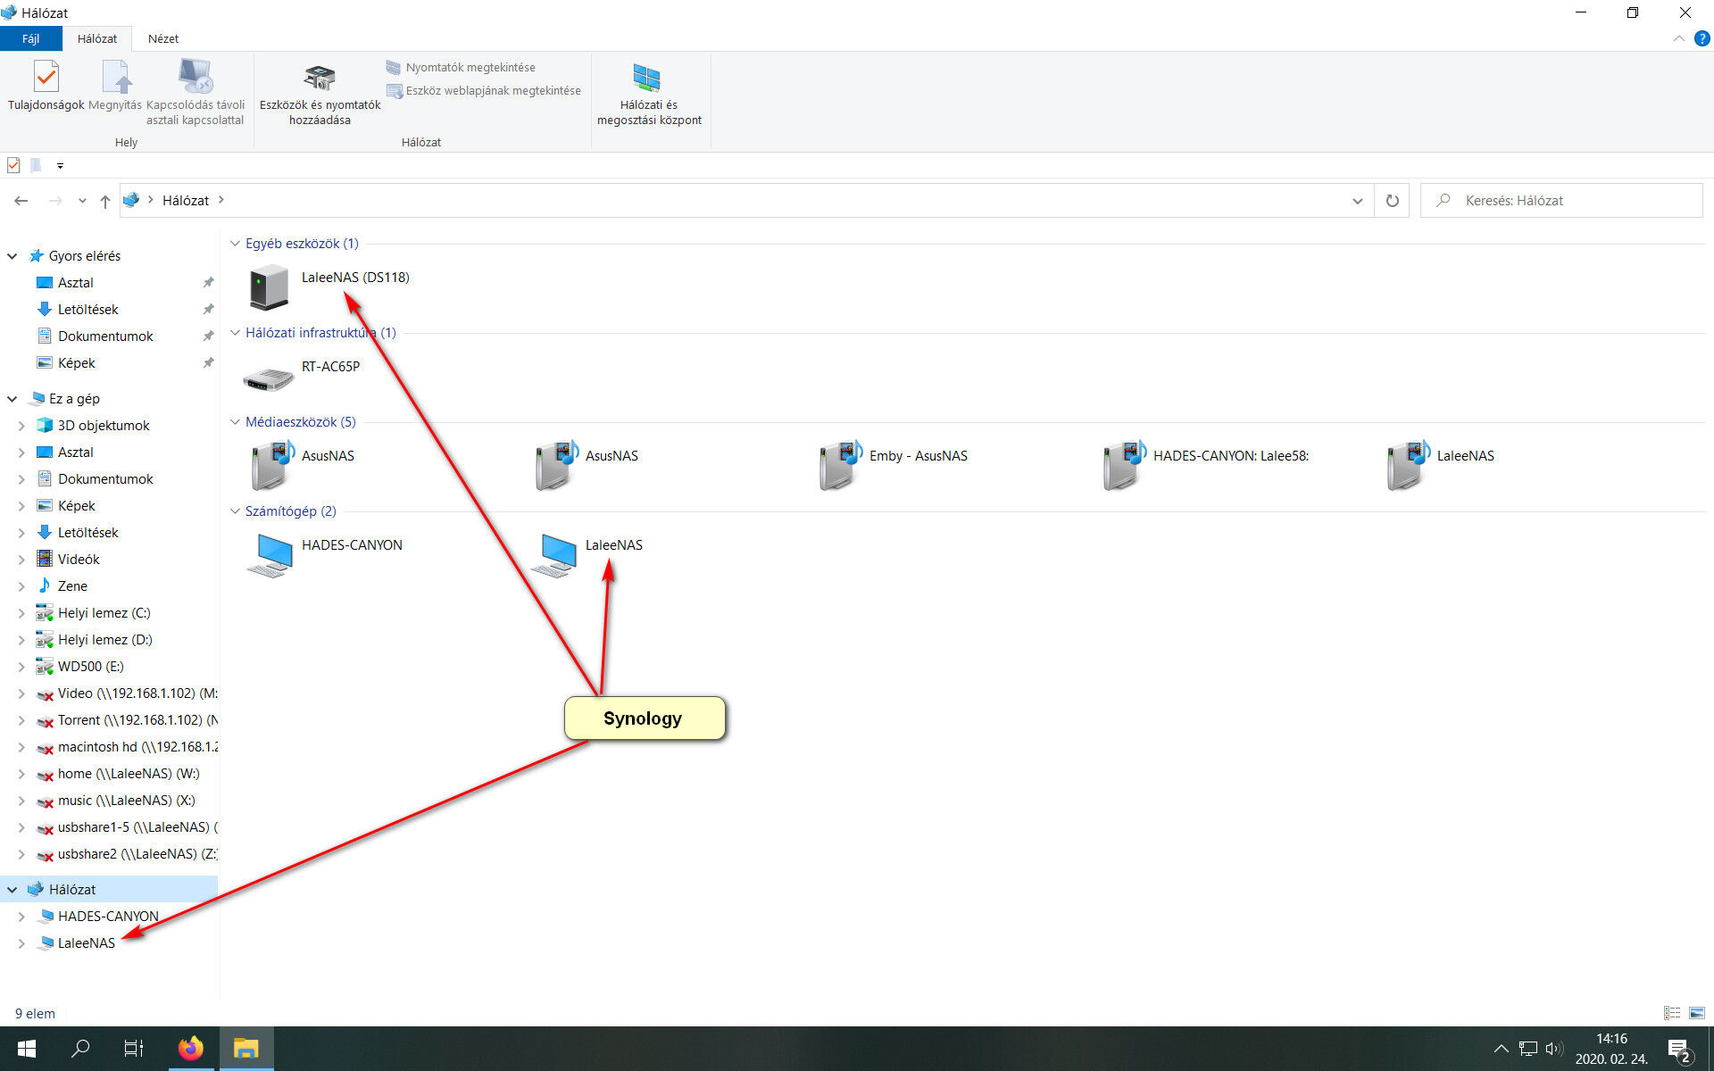
Task: Select the Hálózat ribbon tab
Action: [x=96, y=38]
